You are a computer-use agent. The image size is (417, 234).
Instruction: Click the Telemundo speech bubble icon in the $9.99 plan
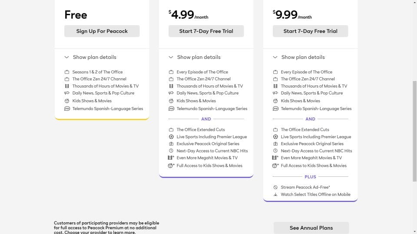(275, 109)
